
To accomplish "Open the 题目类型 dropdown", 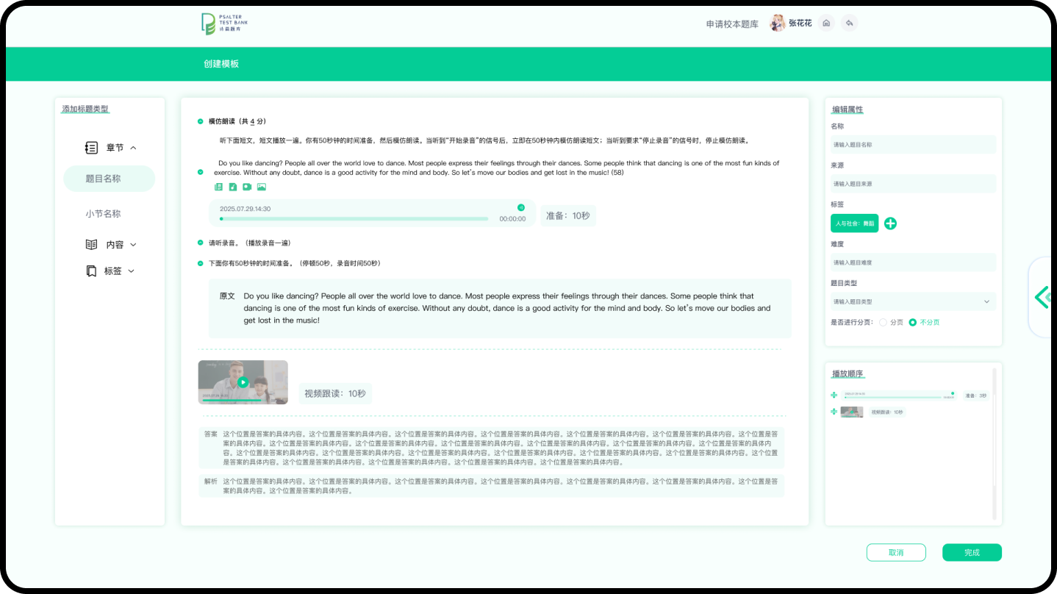I will pos(913,301).
